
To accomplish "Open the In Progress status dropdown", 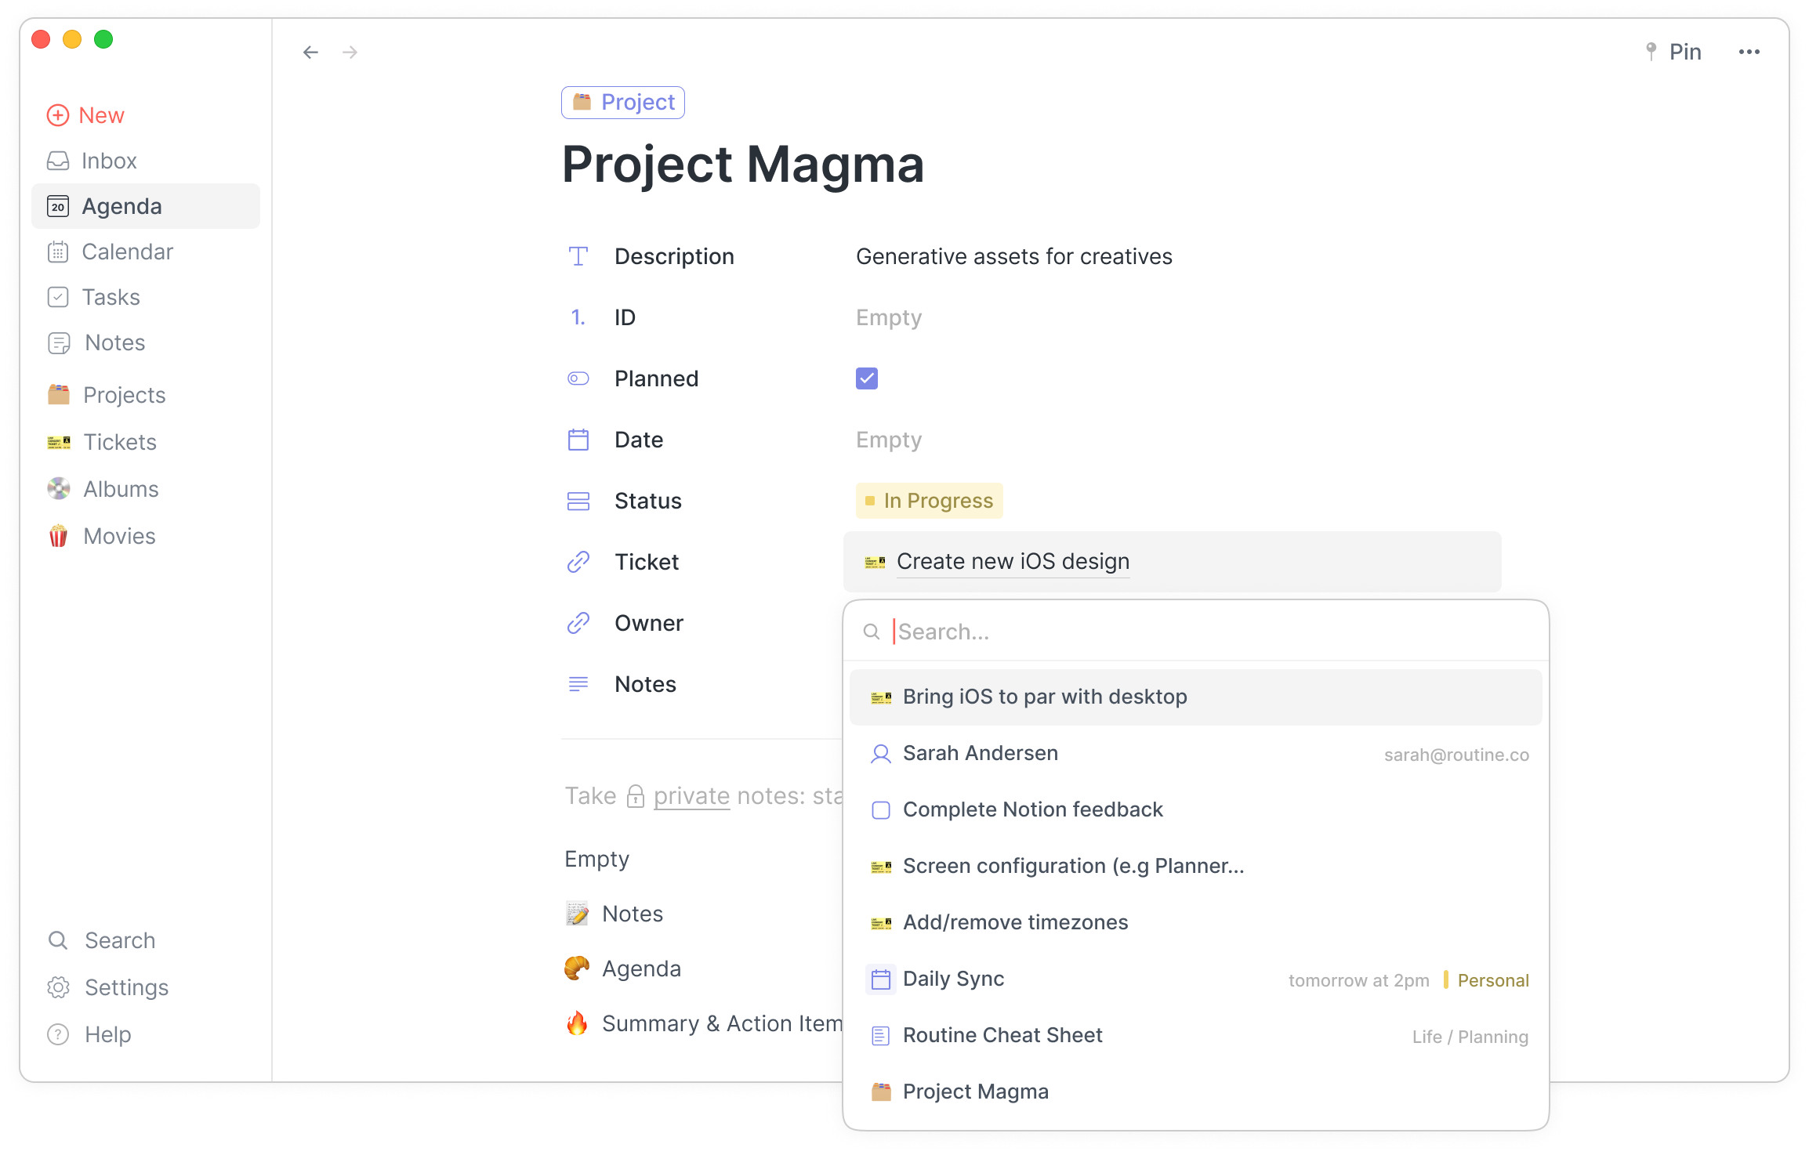I will (929, 501).
